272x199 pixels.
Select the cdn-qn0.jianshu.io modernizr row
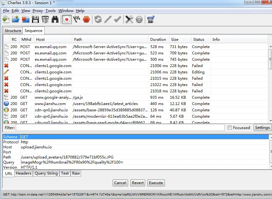[x=136, y=116]
